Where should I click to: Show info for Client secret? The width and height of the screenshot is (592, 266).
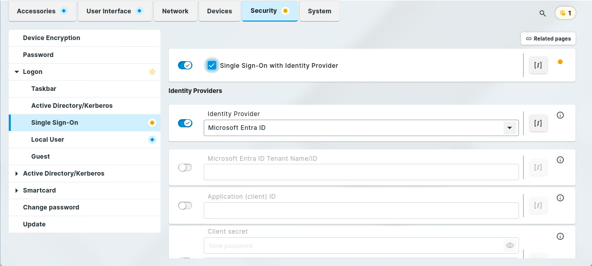[x=560, y=236]
